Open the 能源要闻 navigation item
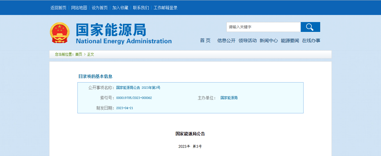The height and width of the screenshot is (156, 381). coord(290,41)
